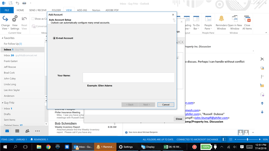Open the People view icon in navigation bar

coord(27,131)
